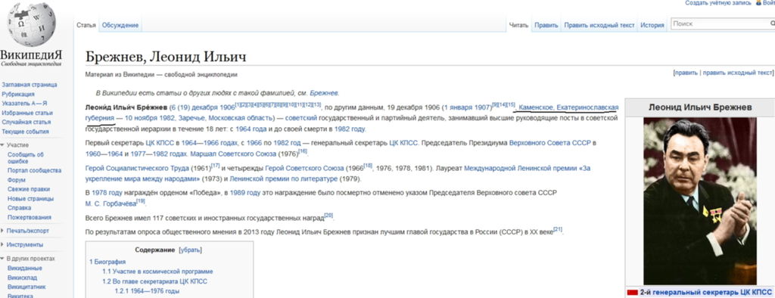Open Указатель А—Я sidebar link
Screen dimensions: 775x298
point(25,104)
